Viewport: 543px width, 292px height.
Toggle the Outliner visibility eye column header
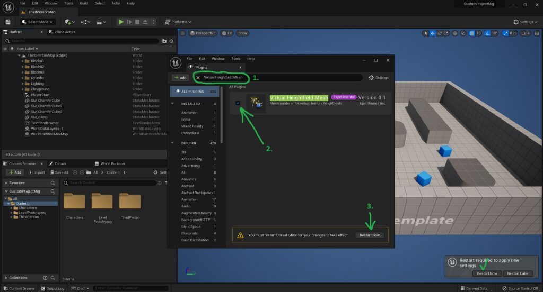click(5, 49)
